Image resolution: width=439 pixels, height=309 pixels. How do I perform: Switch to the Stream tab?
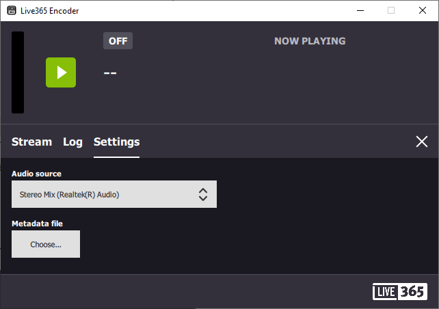31,142
